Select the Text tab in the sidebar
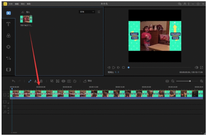This screenshot has width=206, height=135. tap(9, 24)
